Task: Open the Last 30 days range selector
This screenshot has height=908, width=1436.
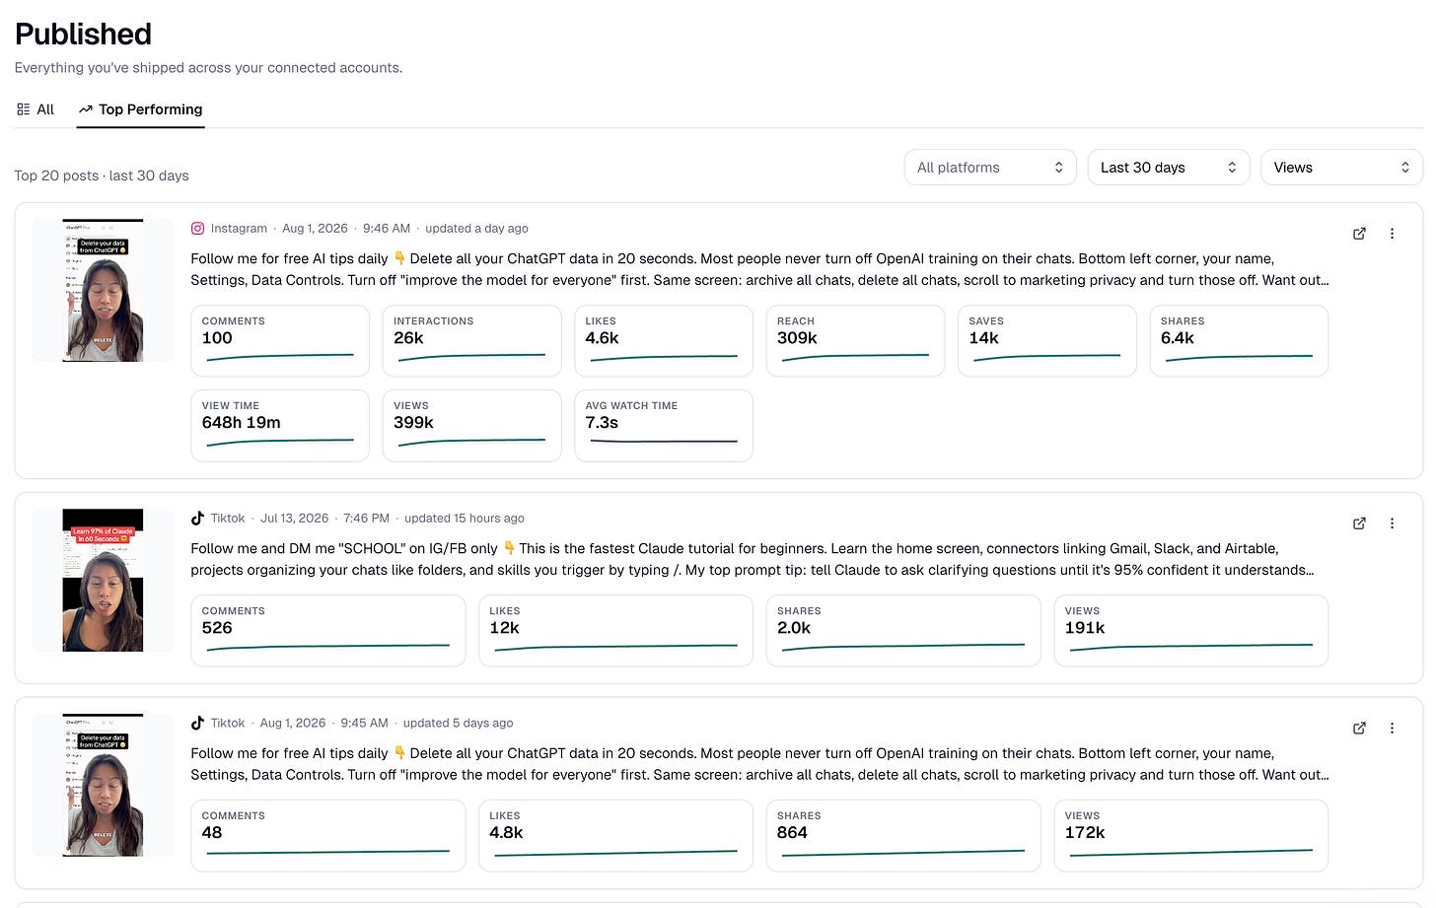Action: pyautogui.click(x=1168, y=168)
